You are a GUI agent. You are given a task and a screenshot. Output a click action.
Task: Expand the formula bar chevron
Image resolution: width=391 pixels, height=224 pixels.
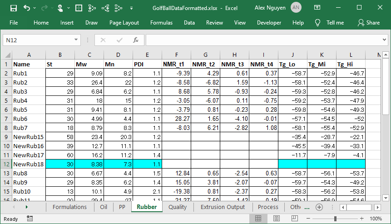coord(385,40)
